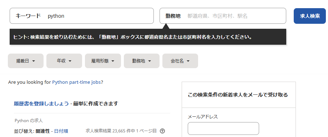Open the 勤務地 filter dropdown
The width and height of the screenshot is (328, 137).
pos(142,61)
